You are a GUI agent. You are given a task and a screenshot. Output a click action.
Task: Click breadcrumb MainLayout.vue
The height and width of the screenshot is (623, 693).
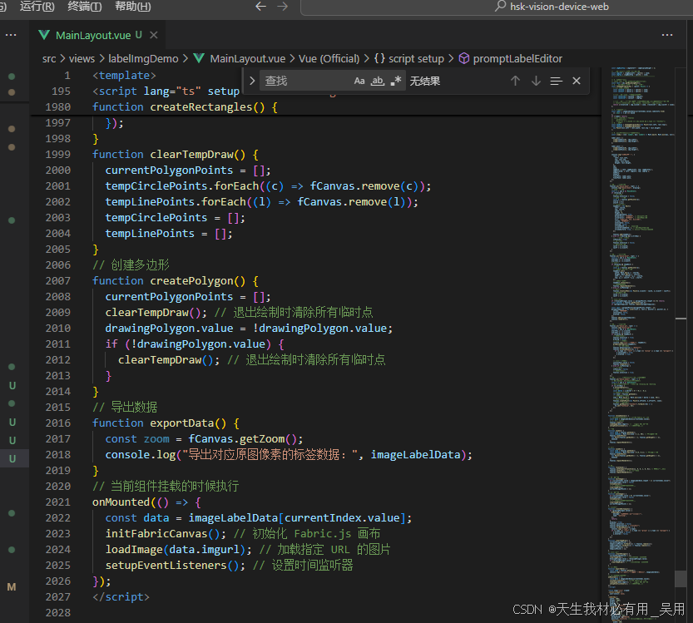click(x=248, y=59)
